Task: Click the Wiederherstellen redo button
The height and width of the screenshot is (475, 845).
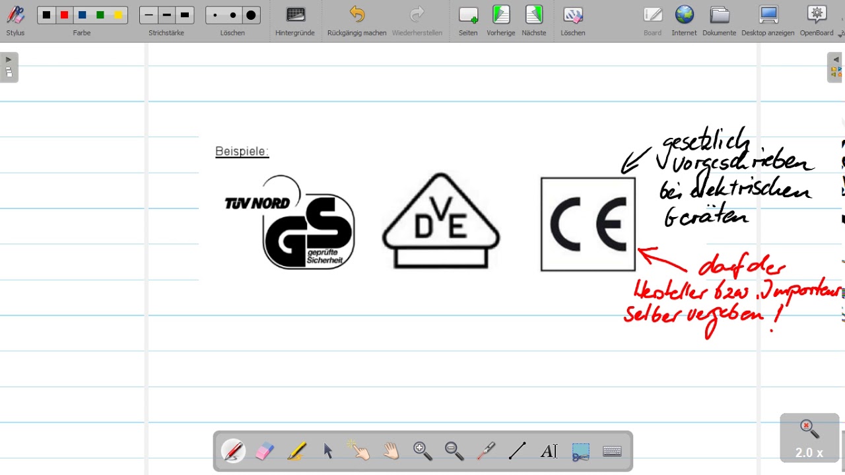Action: 417,20
